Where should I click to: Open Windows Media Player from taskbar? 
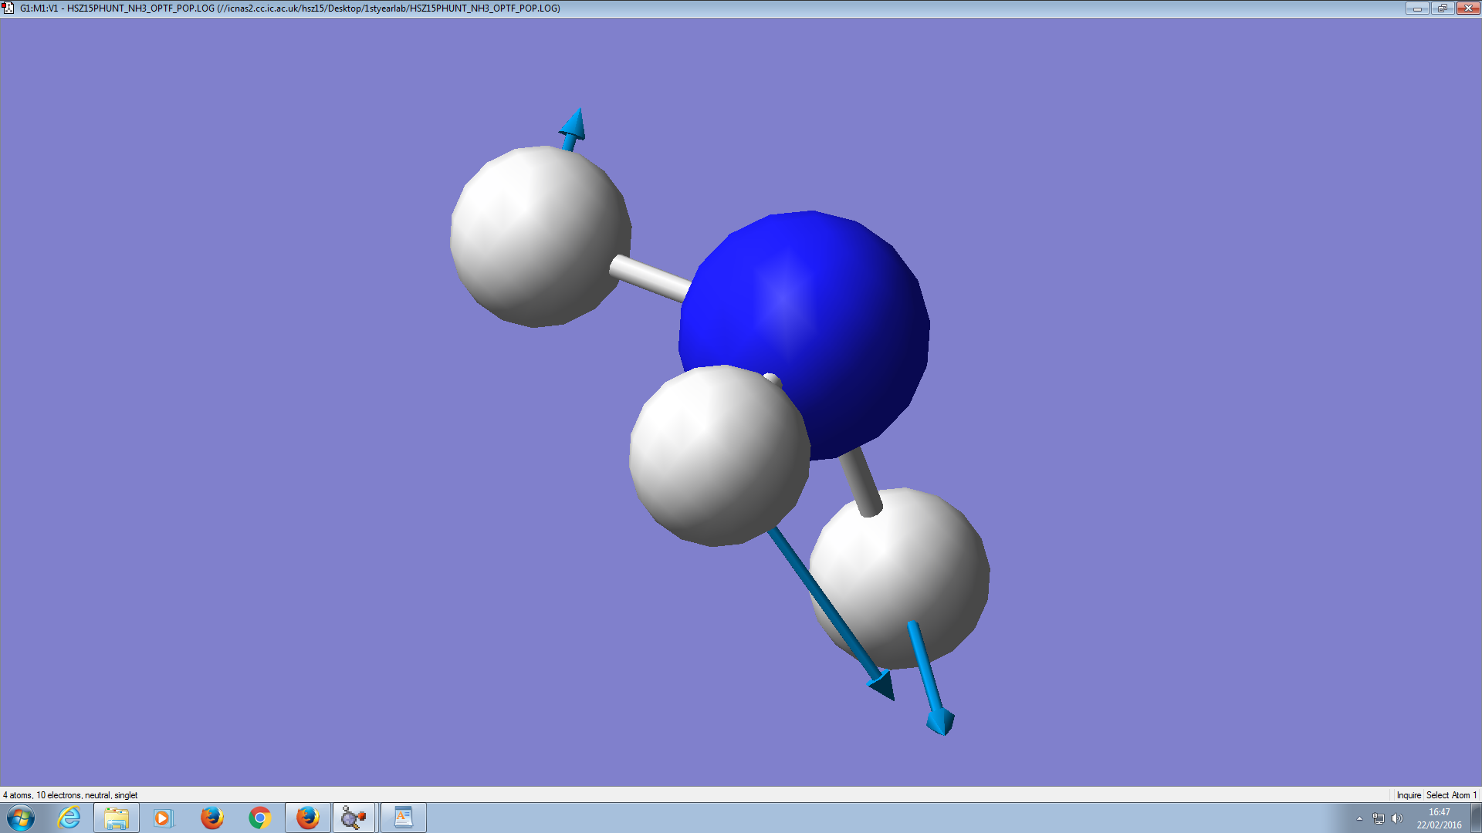point(164,818)
